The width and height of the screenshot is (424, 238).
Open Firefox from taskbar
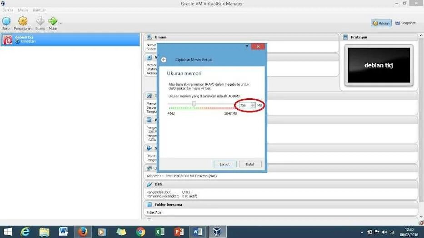pyautogui.click(x=83, y=232)
